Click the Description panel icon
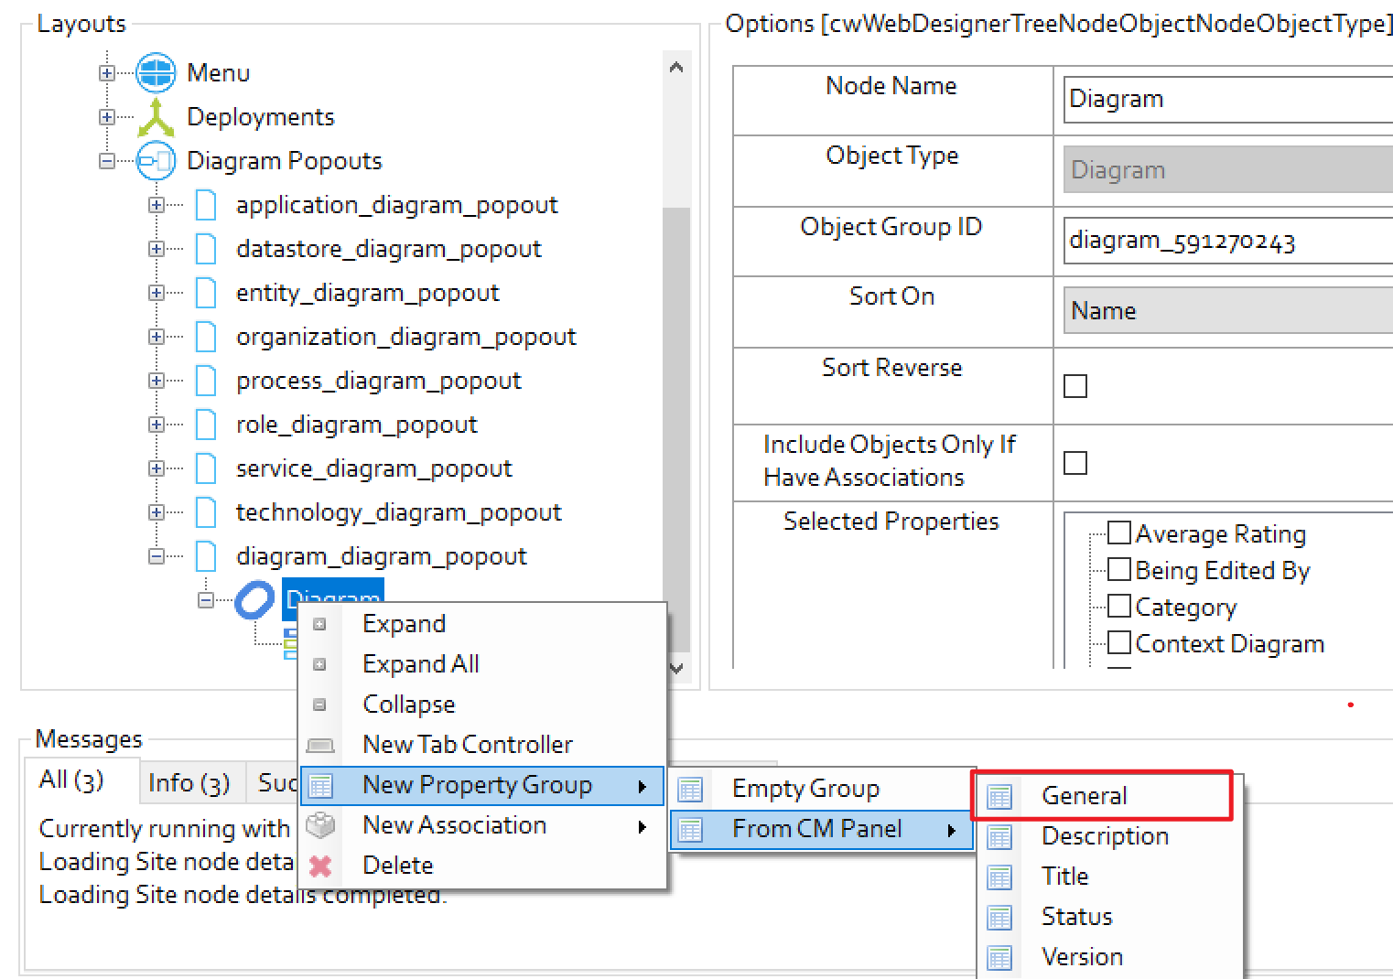Screen dimensions: 1393x979 999,837
